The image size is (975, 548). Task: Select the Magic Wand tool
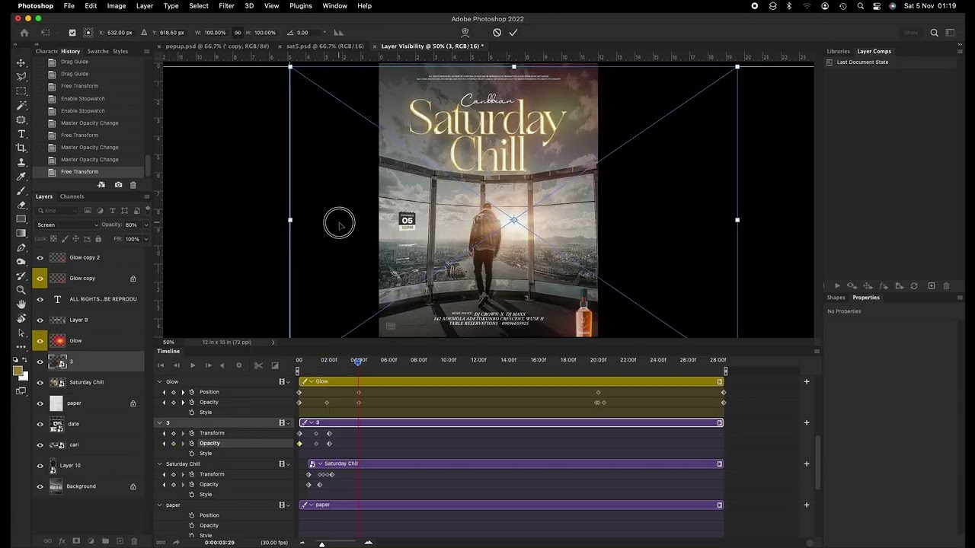click(x=21, y=105)
